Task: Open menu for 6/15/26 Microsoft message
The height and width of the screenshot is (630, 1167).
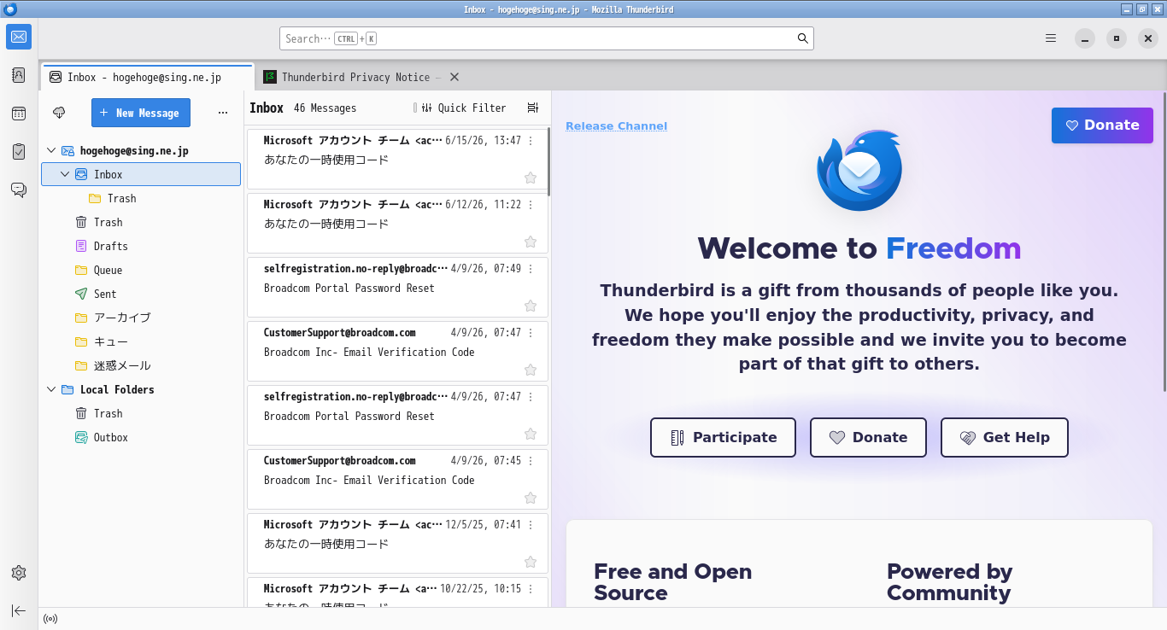Action: click(531, 141)
